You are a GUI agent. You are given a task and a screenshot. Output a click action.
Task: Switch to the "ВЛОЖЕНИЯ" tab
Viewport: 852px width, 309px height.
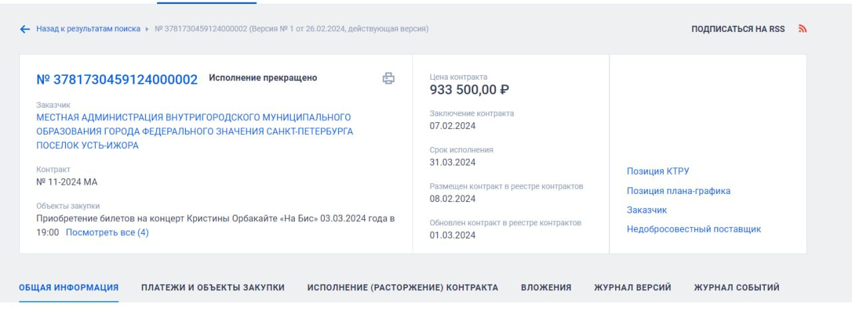[x=546, y=288]
